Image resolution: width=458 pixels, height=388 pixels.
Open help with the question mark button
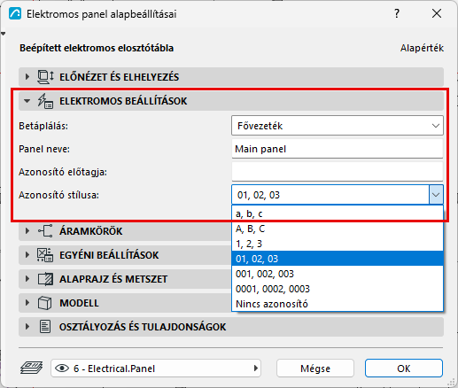(397, 13)
